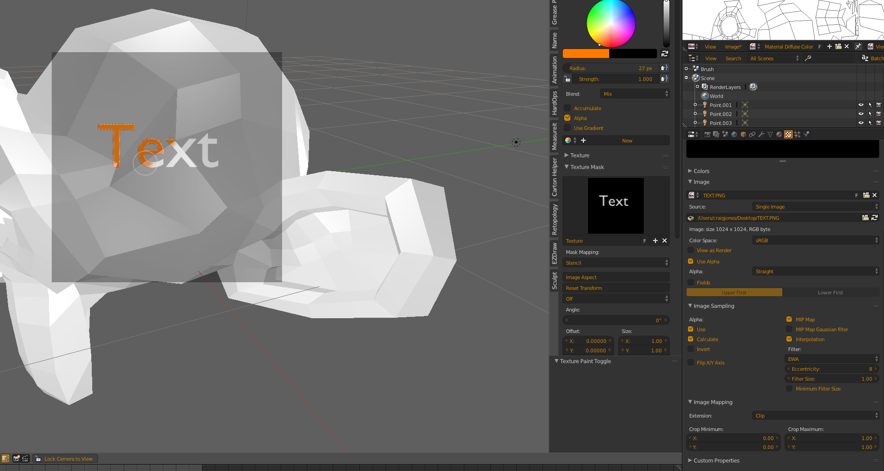The height and width of the screenshot is (471, 884).
Task: Click the Image Aspect button
Action: point(616,277)
